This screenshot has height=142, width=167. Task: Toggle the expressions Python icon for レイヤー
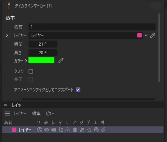pyautogui.click(x=96, y=130)
